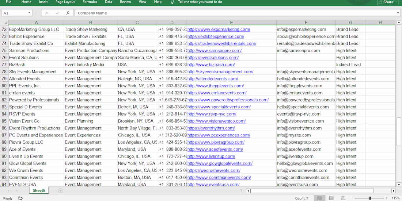
Task: Select the cell 'Detroit, MI, USA'
Action: click(x=137, y=107)
